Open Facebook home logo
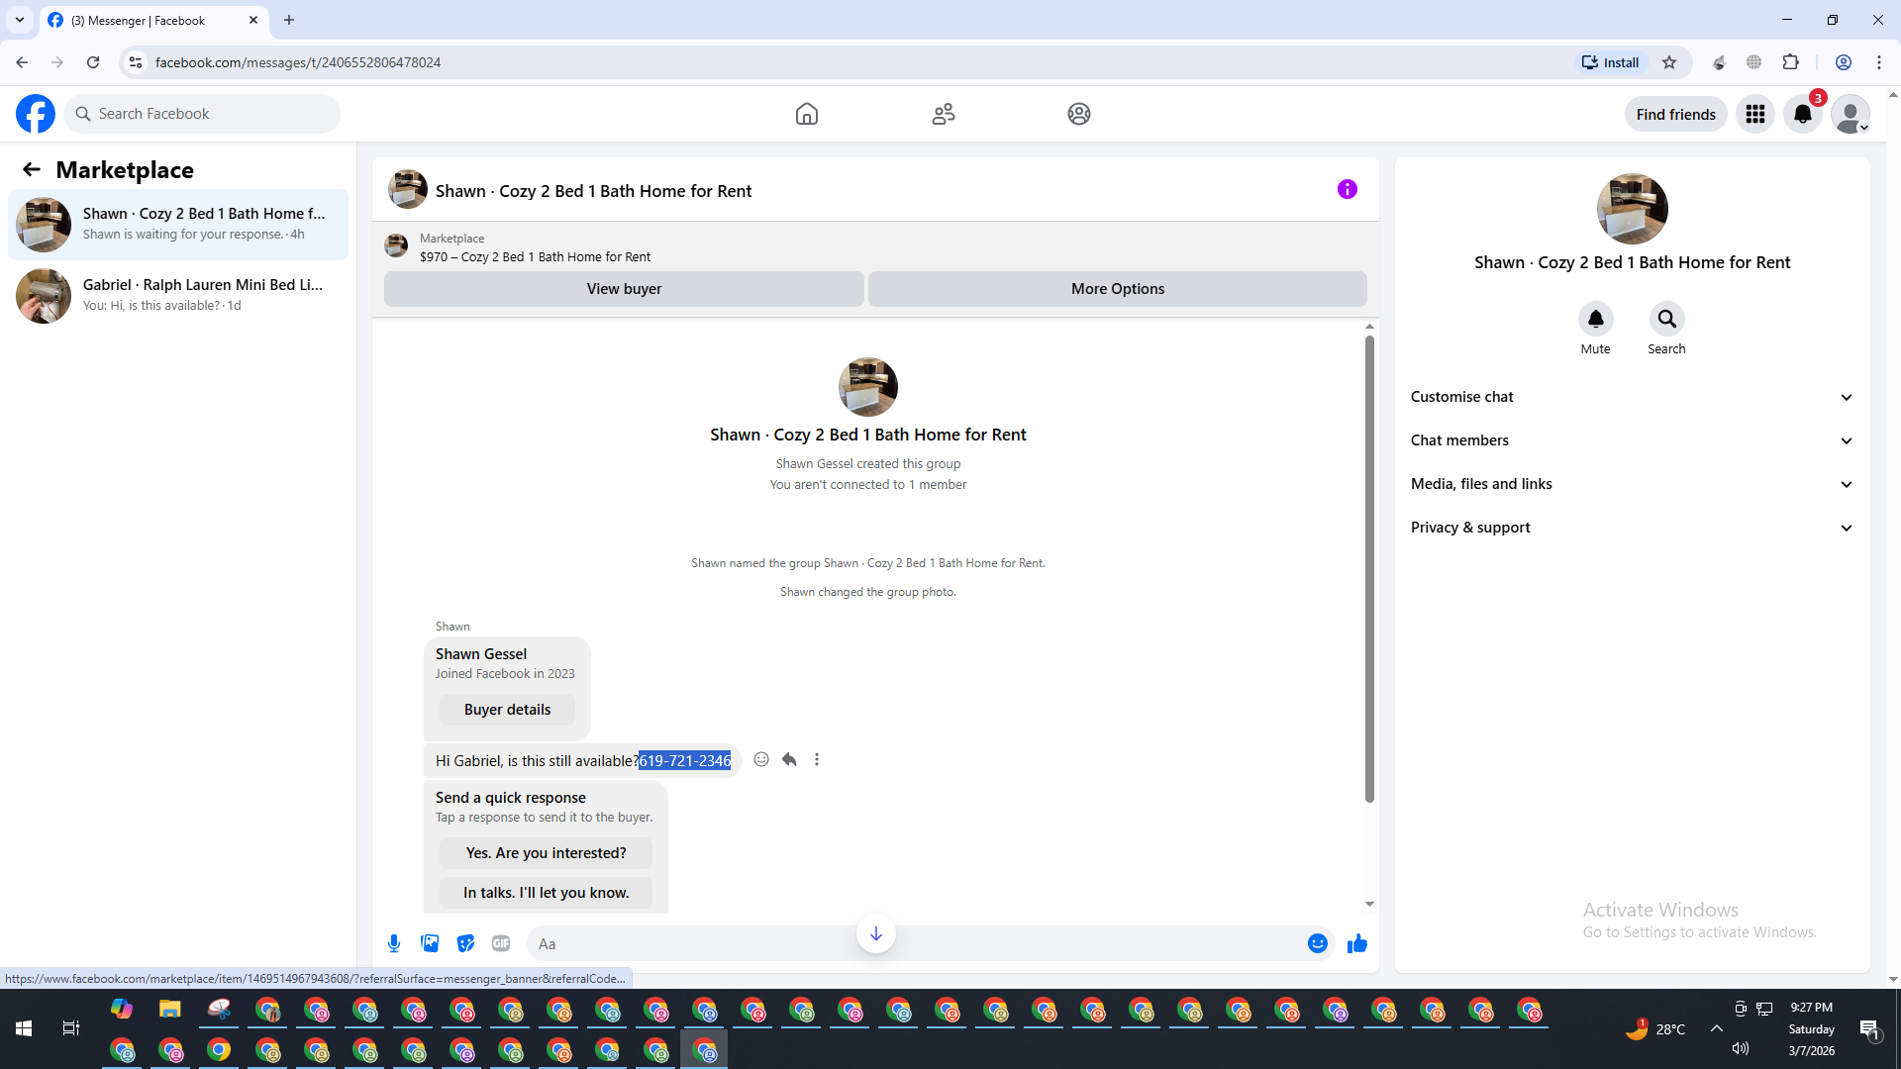Screen dimensions: 1901x1069 coord(36,114)
